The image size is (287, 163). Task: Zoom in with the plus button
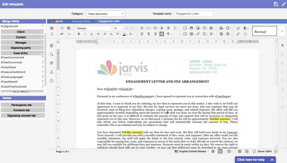(276, 151)
